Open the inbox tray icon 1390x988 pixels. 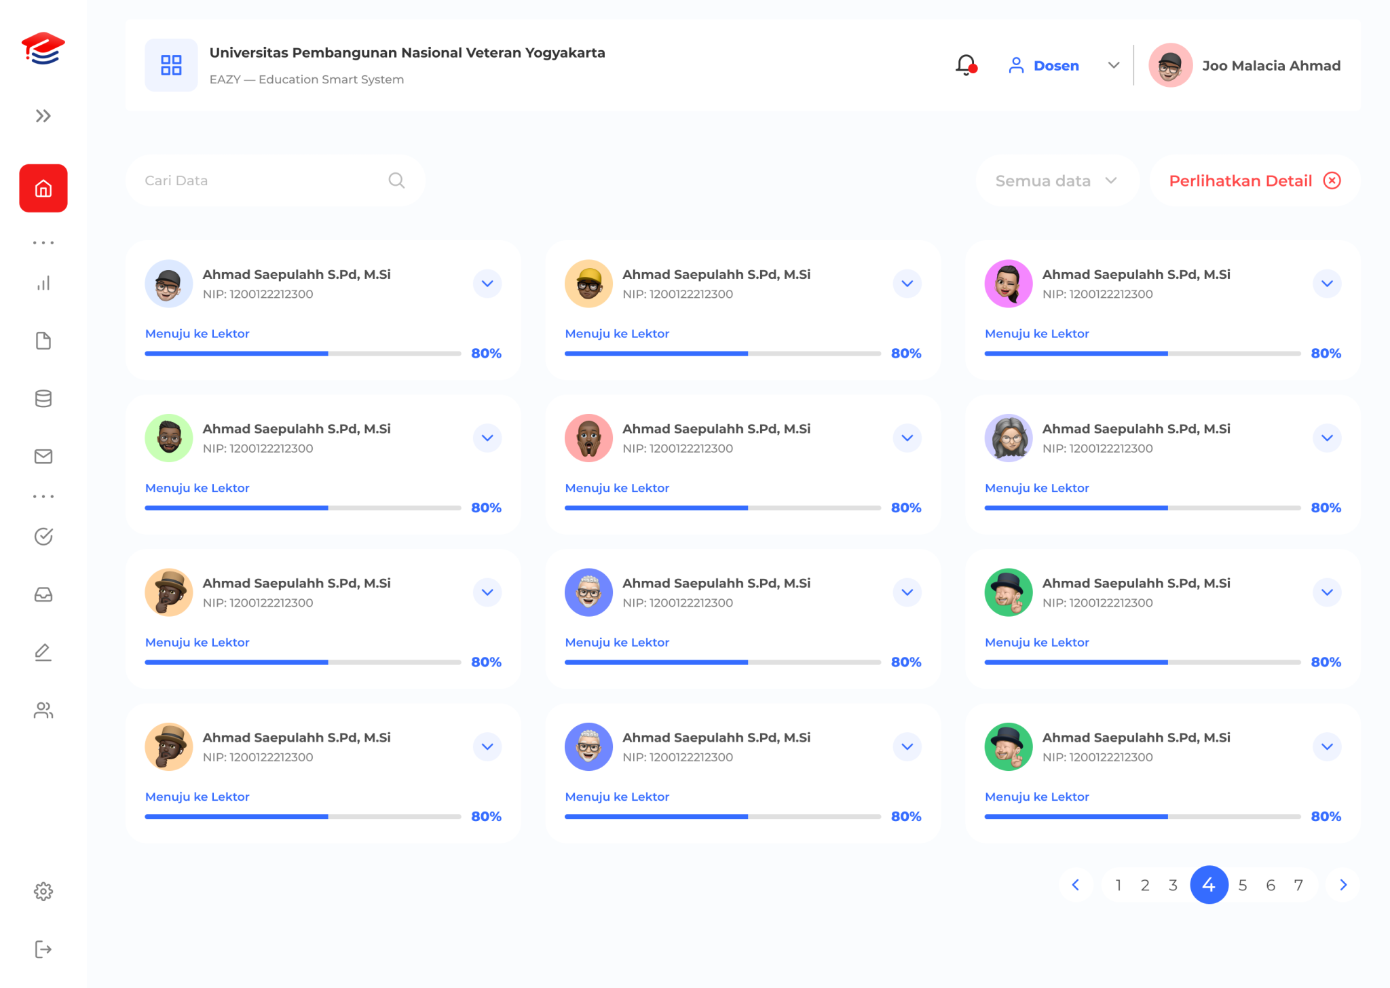point(43,594)
